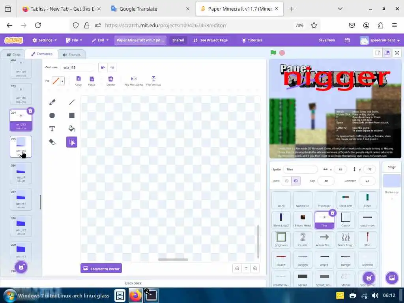Switch to the Costumes tab

[x=42, y=54]
